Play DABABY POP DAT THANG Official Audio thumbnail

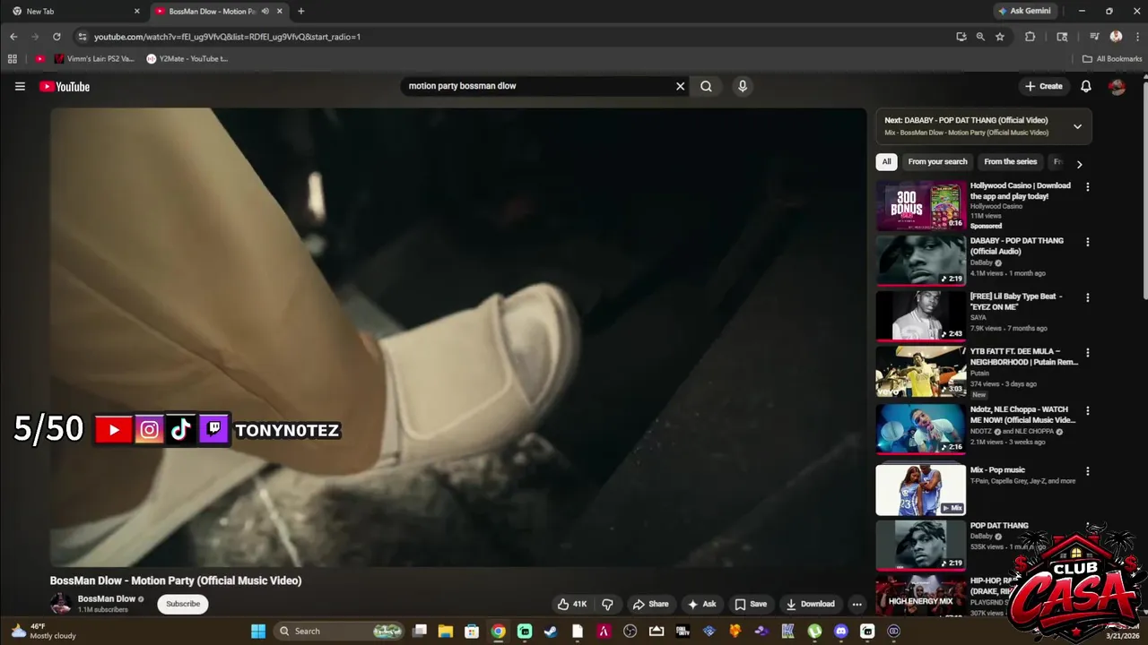(x=921, y=260)
